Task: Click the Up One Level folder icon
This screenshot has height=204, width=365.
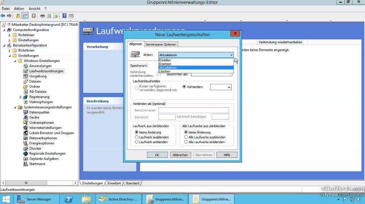Action: coord(18,16)
